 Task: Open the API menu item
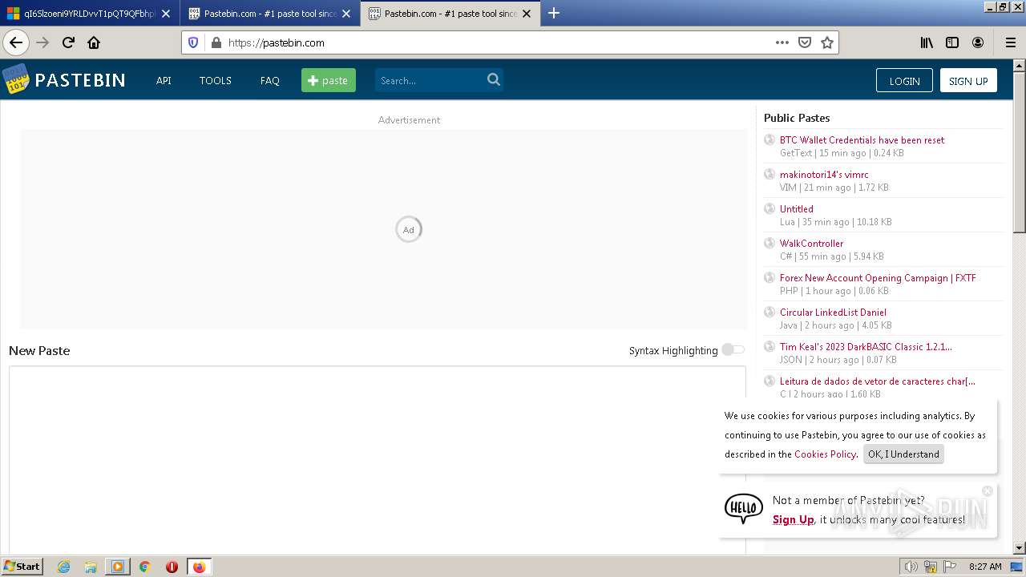pyautogui.click(x=164, y=80)
